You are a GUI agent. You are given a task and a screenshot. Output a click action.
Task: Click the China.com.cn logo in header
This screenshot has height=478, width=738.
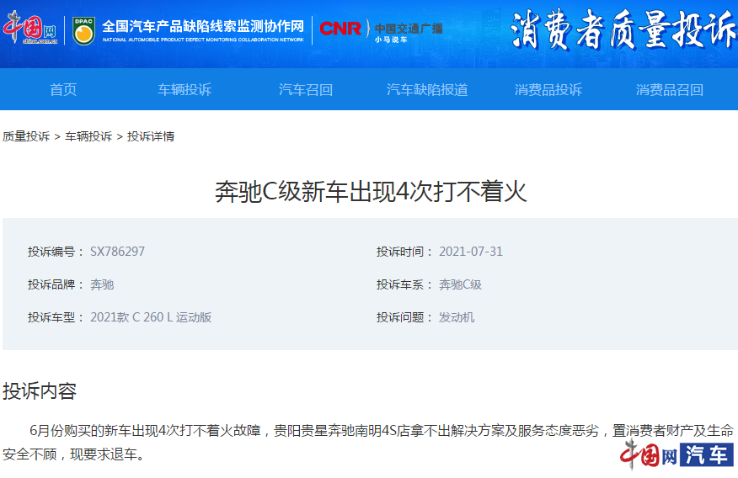tap(32, 29)
